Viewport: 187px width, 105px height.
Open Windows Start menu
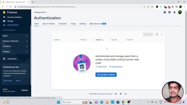58,102
